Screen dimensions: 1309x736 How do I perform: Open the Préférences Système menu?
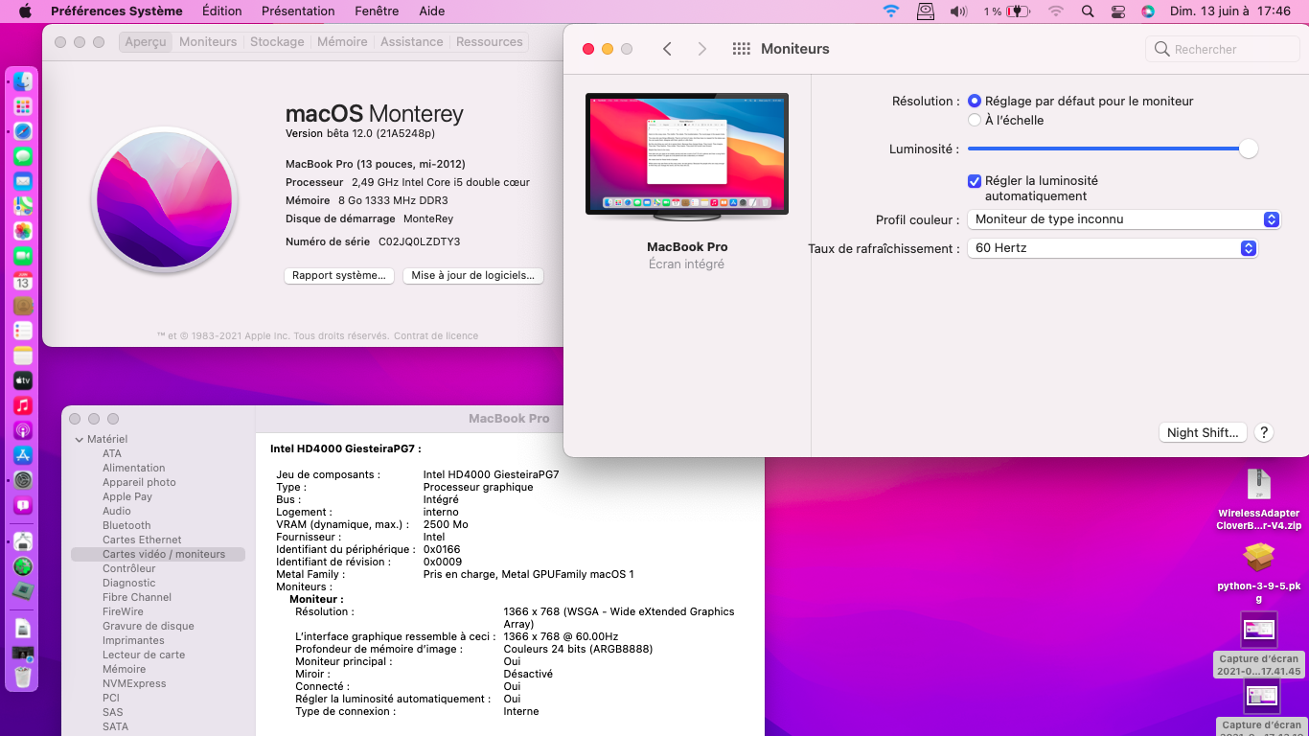point(117,11)
